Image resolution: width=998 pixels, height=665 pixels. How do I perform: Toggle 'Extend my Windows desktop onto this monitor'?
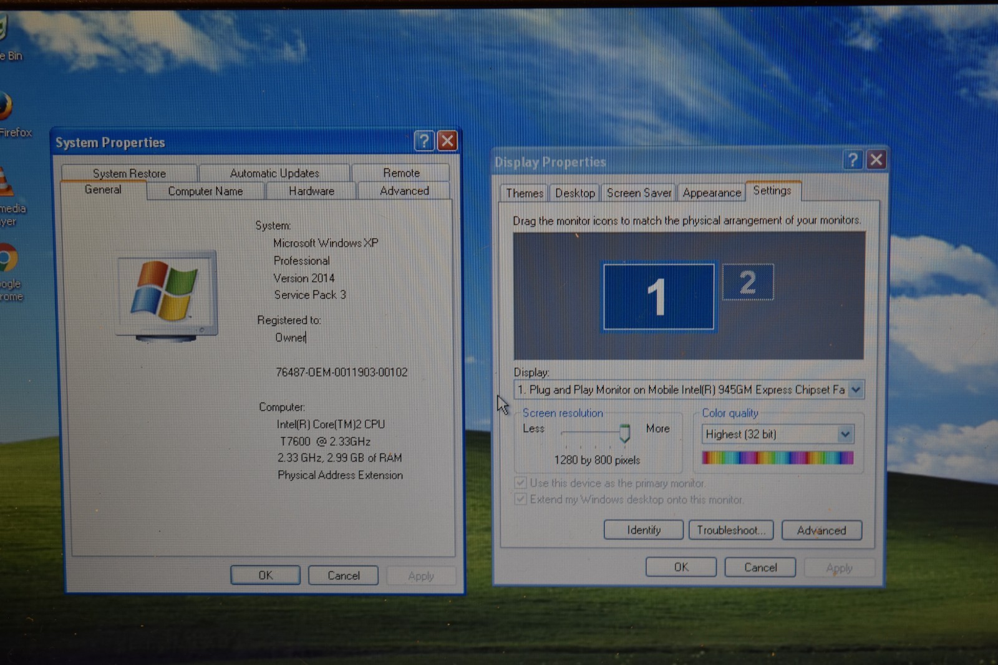point(520,499)
